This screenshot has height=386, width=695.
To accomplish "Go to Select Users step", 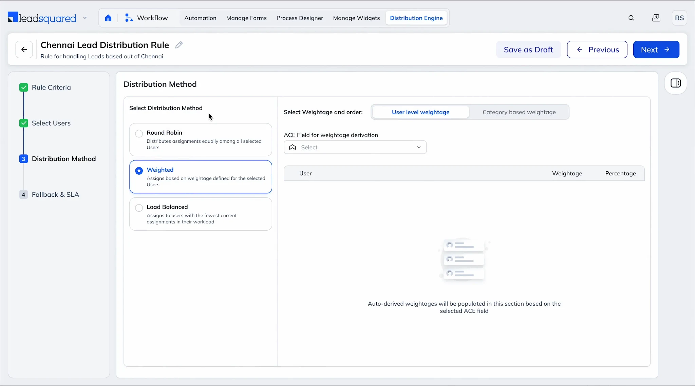I will click(x=51, y=123).
